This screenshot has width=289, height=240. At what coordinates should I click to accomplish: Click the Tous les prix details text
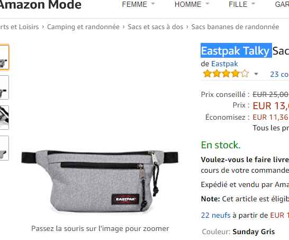(x=271, y=128)
